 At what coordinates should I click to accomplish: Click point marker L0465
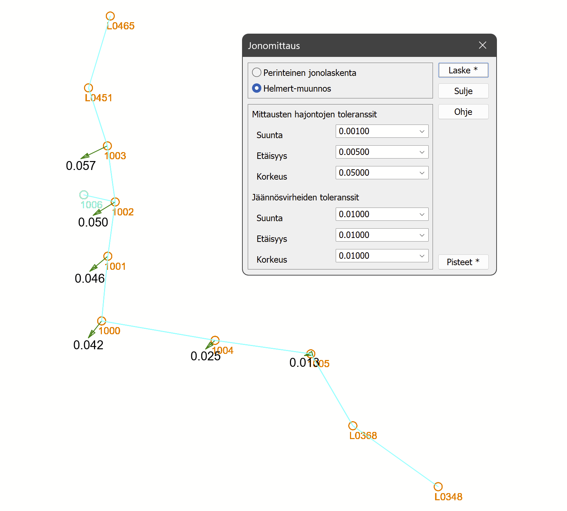click(x=110, y=16)
